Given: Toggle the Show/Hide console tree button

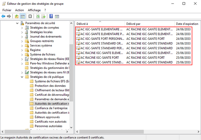Looking at the screenshot, I should [23, 16].
